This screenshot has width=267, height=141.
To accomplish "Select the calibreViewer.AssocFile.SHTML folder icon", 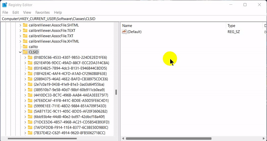I will pos(25,25).
